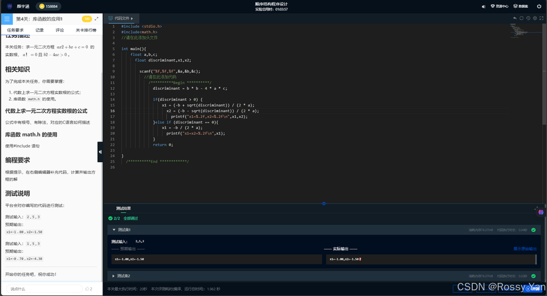This screenshot has height=296, width=547.
Task: Expand the test results panel with the arrow icon
Action: point(536,208)
